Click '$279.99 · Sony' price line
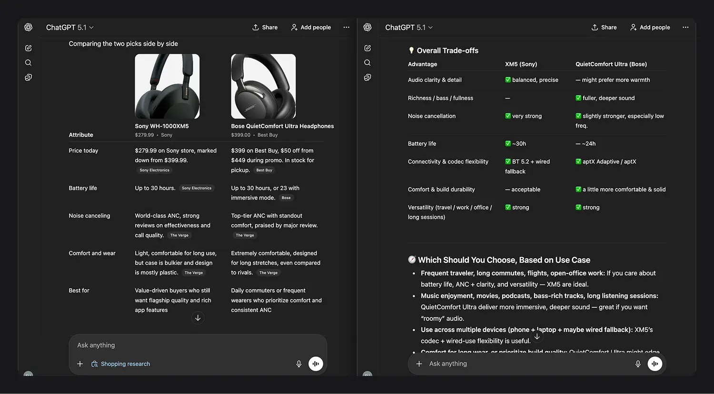 click(153, 135)
